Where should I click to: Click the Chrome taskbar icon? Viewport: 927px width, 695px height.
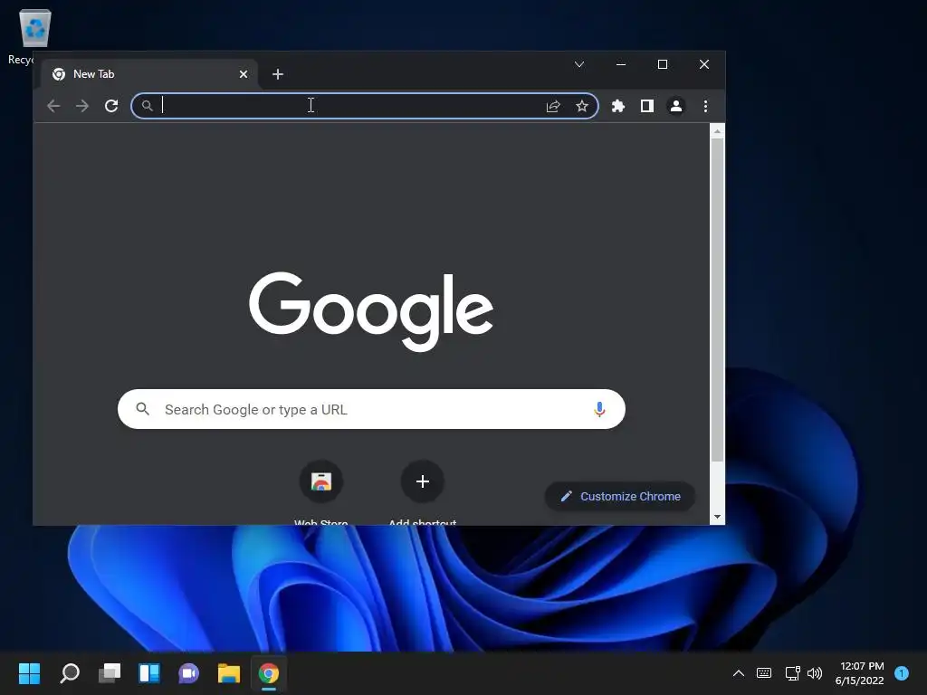pos(268,673)
